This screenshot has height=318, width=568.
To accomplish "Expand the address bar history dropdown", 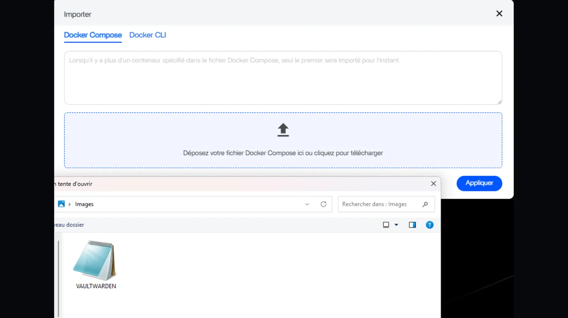I will click(x=307, y=204).
